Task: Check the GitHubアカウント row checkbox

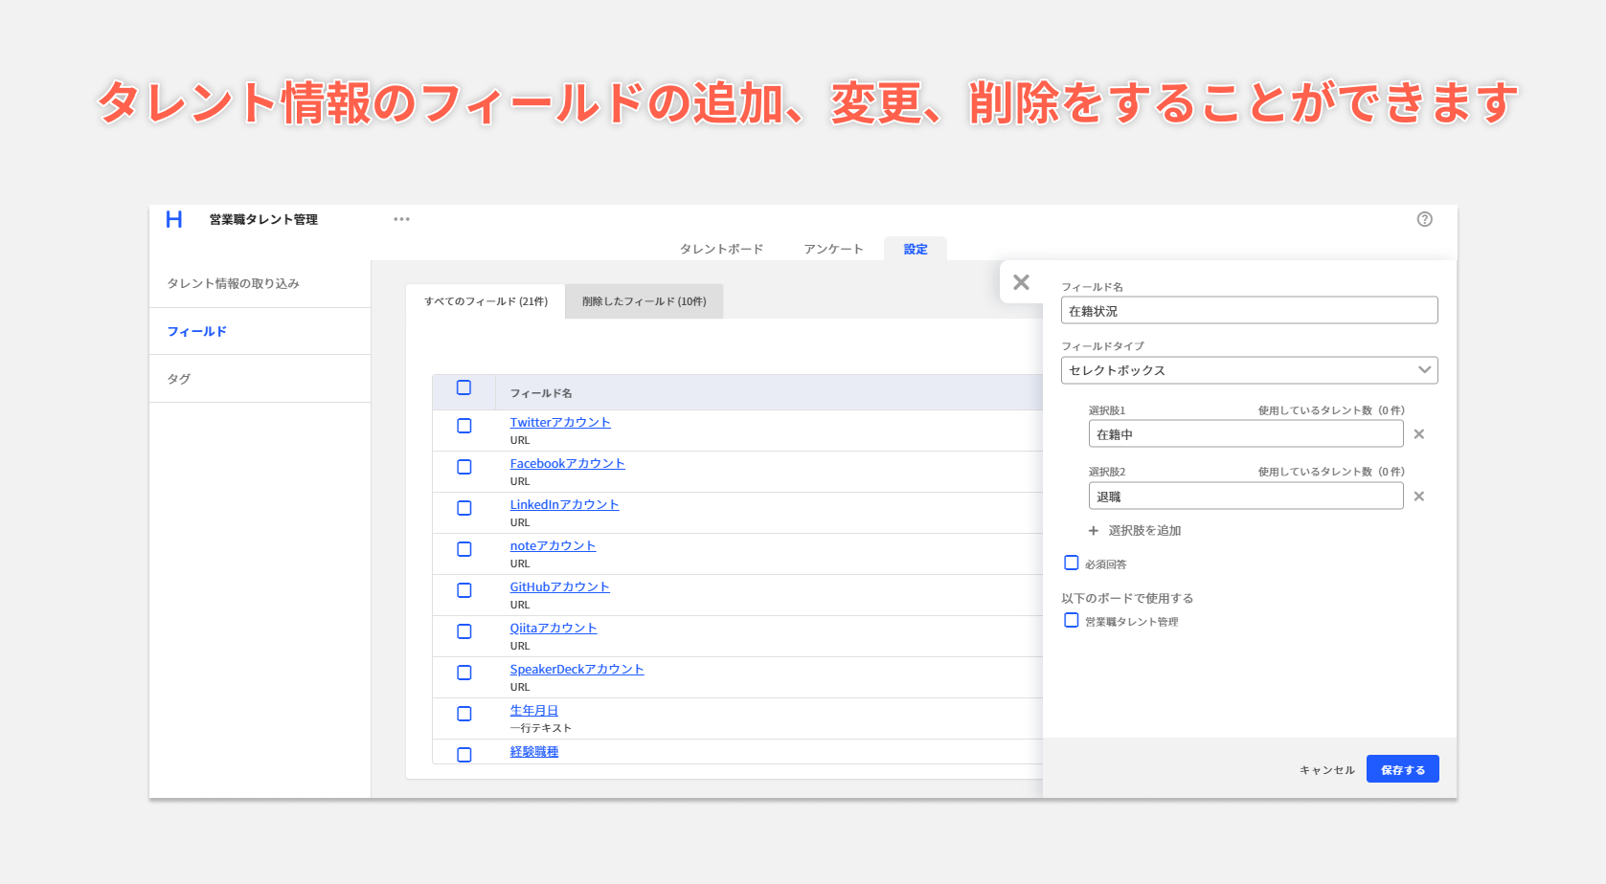Action: click(464, 590)
